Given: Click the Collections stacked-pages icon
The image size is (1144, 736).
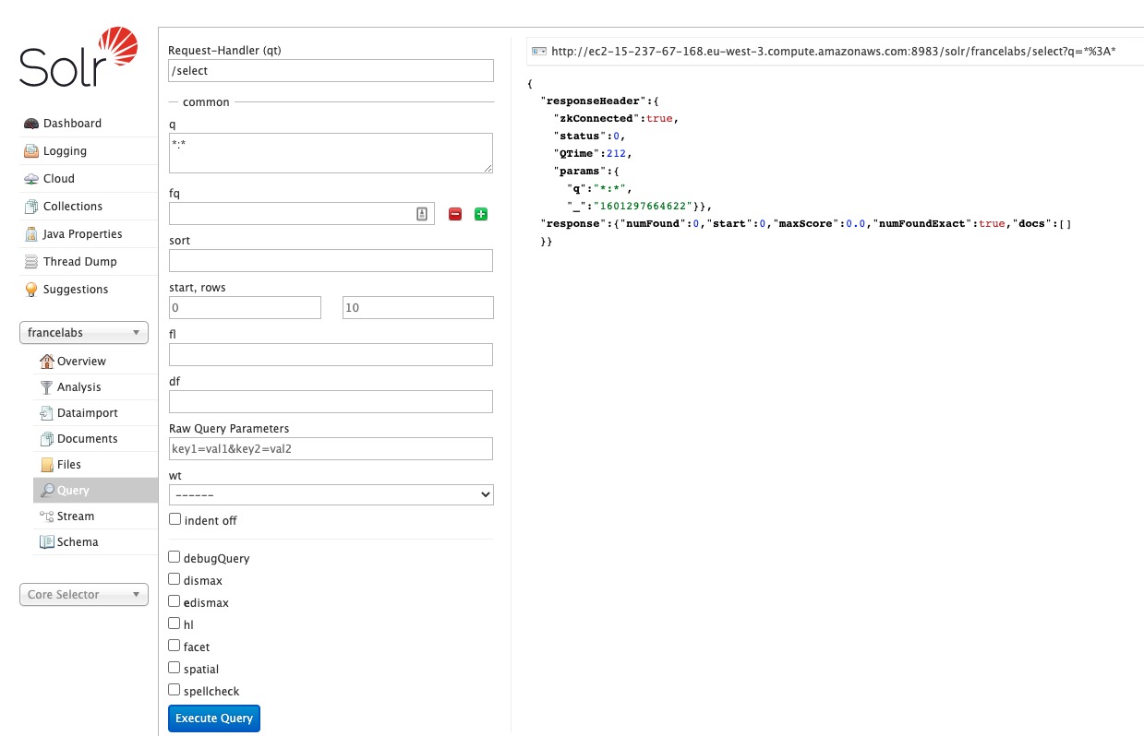Looking at the screenshot, I should pos(31,207).
